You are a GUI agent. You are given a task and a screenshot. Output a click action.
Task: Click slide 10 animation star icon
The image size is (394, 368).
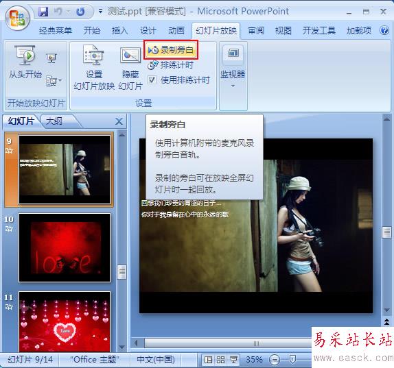(x=9, y=228)
